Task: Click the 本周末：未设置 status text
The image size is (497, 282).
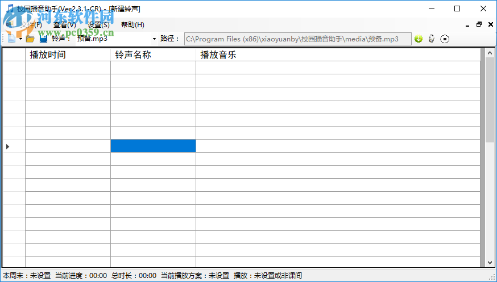Action: (27, 276)
